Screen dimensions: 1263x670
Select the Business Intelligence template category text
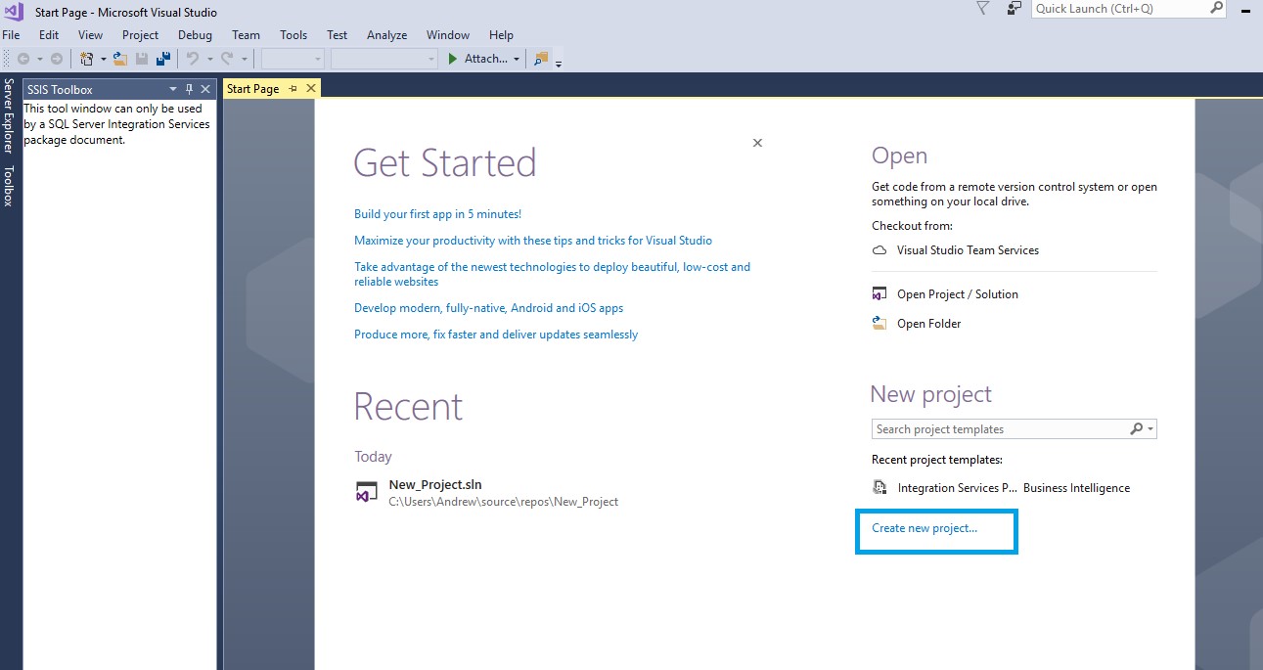1076,488
